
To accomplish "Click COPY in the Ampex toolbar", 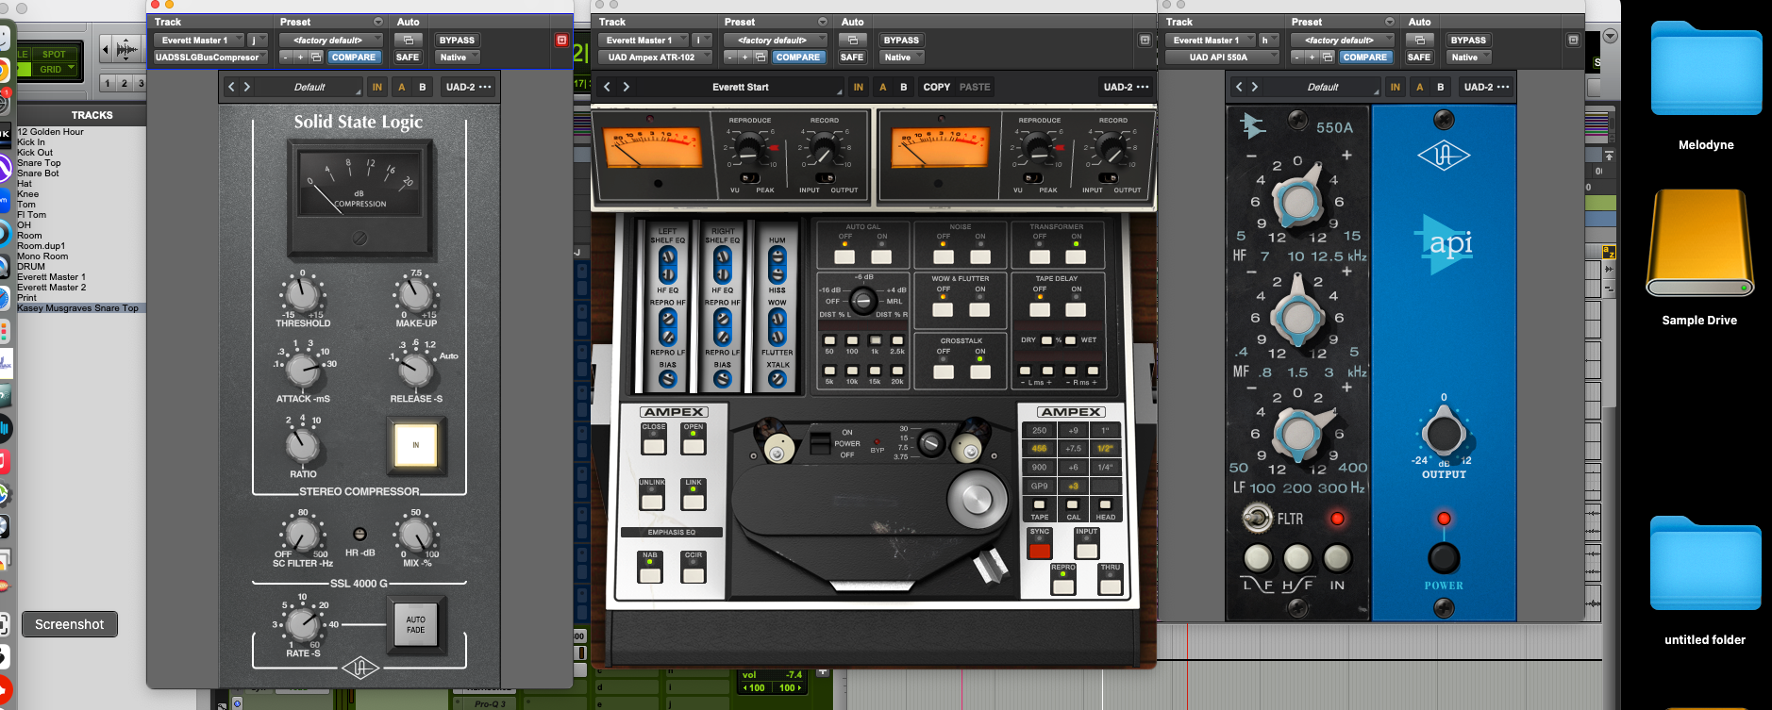I will (x=937, y=87).
